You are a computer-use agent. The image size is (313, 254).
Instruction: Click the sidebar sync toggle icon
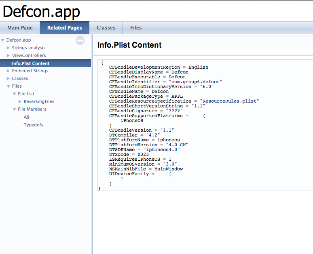click(80, 40)
